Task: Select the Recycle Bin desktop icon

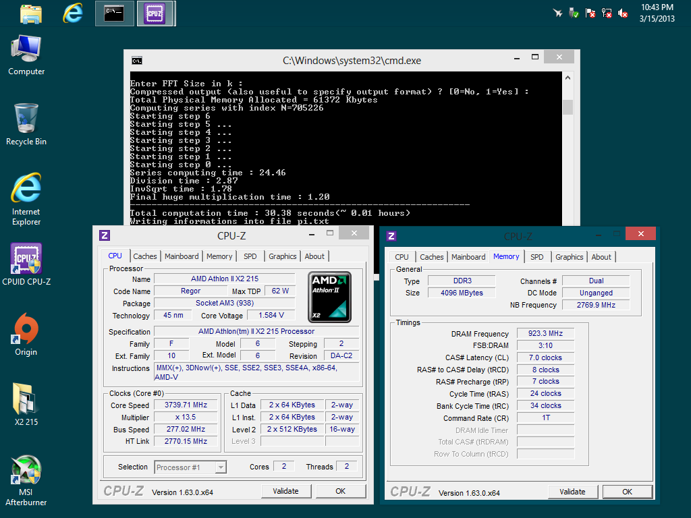Action: [x=26, y=125]
